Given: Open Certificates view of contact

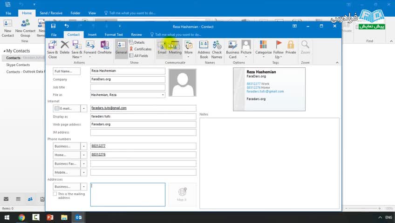Looking at the screenshot, I should point(140,49).
